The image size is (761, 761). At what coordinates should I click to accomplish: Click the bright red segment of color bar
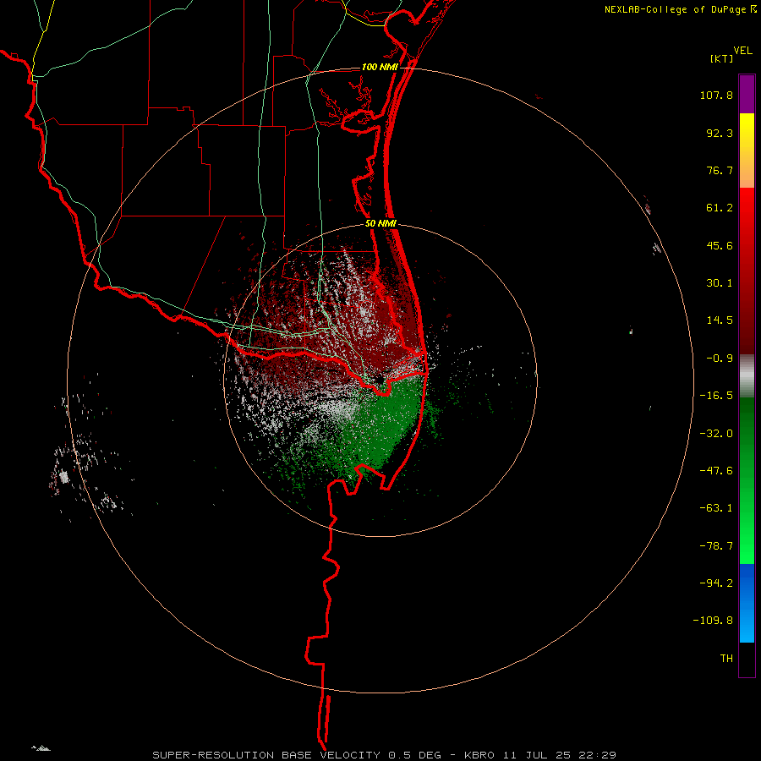click(x=747, y=271)
